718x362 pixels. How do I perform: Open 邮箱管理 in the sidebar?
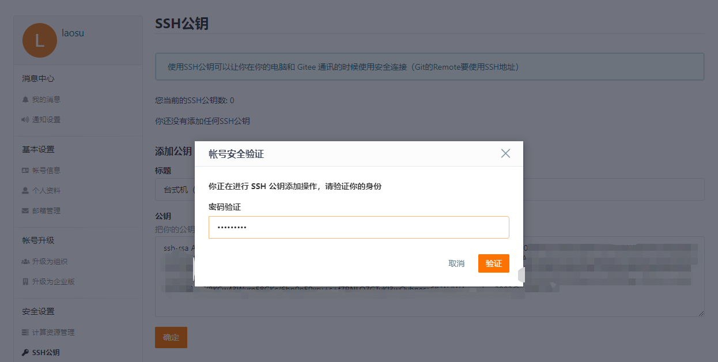click(x=46, y=211)
